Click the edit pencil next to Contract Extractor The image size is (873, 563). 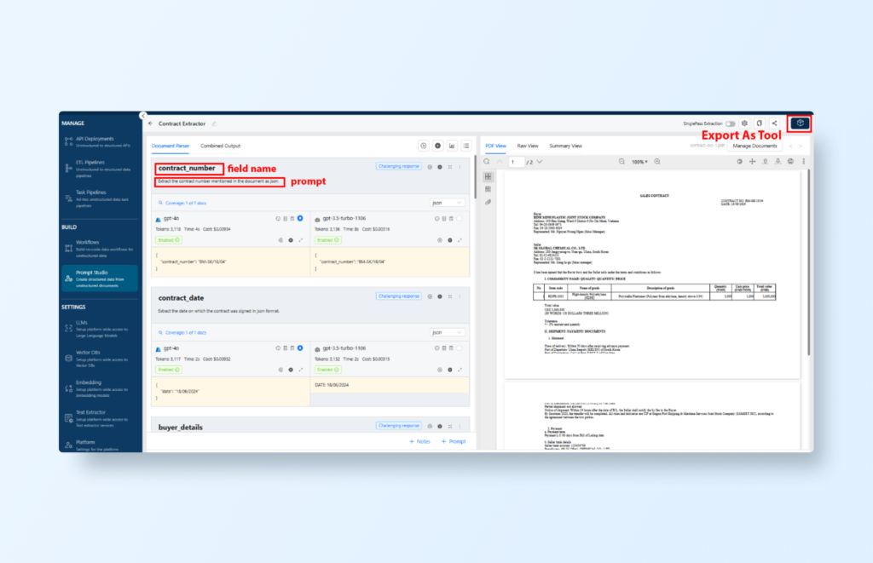(214, 124)
